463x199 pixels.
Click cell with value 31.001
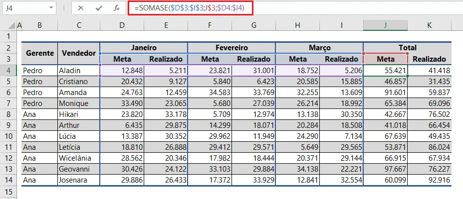253,71
